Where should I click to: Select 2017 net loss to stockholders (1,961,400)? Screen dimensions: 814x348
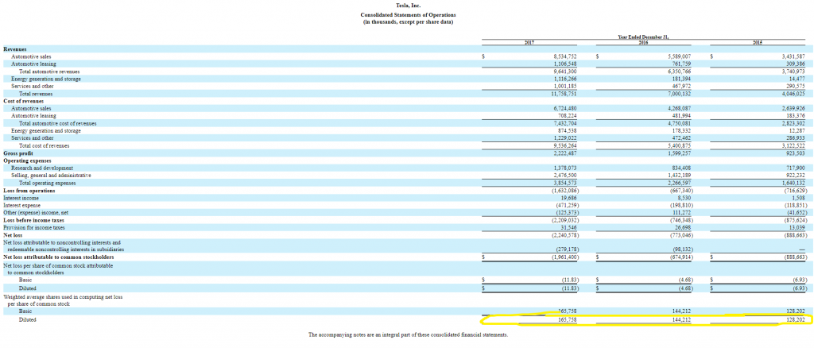coord(564,257)
